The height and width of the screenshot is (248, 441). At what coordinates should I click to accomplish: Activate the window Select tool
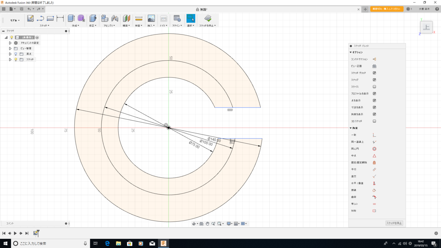191,18
